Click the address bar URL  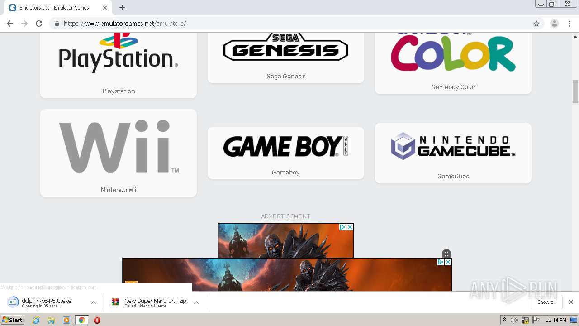pos(124,24)
